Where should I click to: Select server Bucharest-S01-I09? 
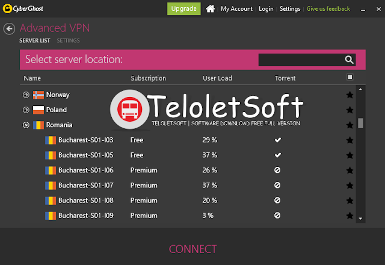point(85,216)
